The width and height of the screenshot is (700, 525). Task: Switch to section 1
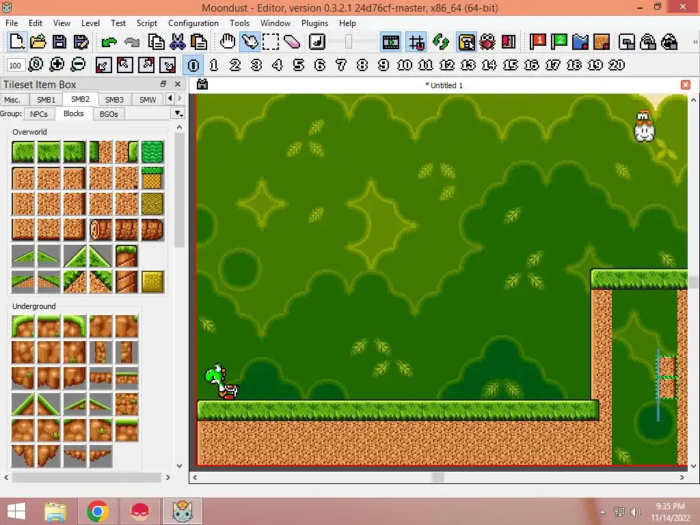pos(214,65)
